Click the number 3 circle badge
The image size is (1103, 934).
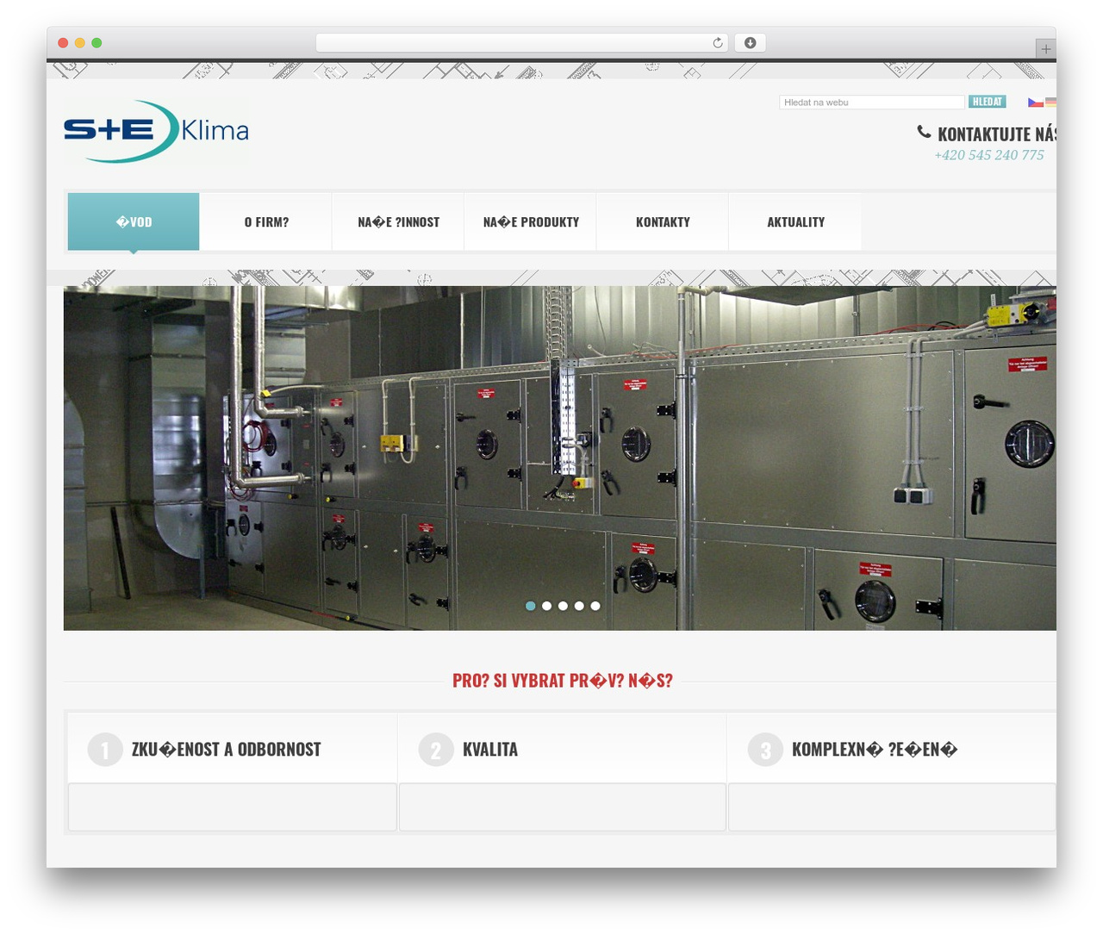765,750
